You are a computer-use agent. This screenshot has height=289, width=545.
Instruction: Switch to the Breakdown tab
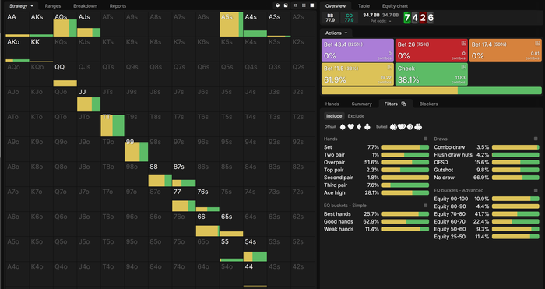tap(85, 6)
